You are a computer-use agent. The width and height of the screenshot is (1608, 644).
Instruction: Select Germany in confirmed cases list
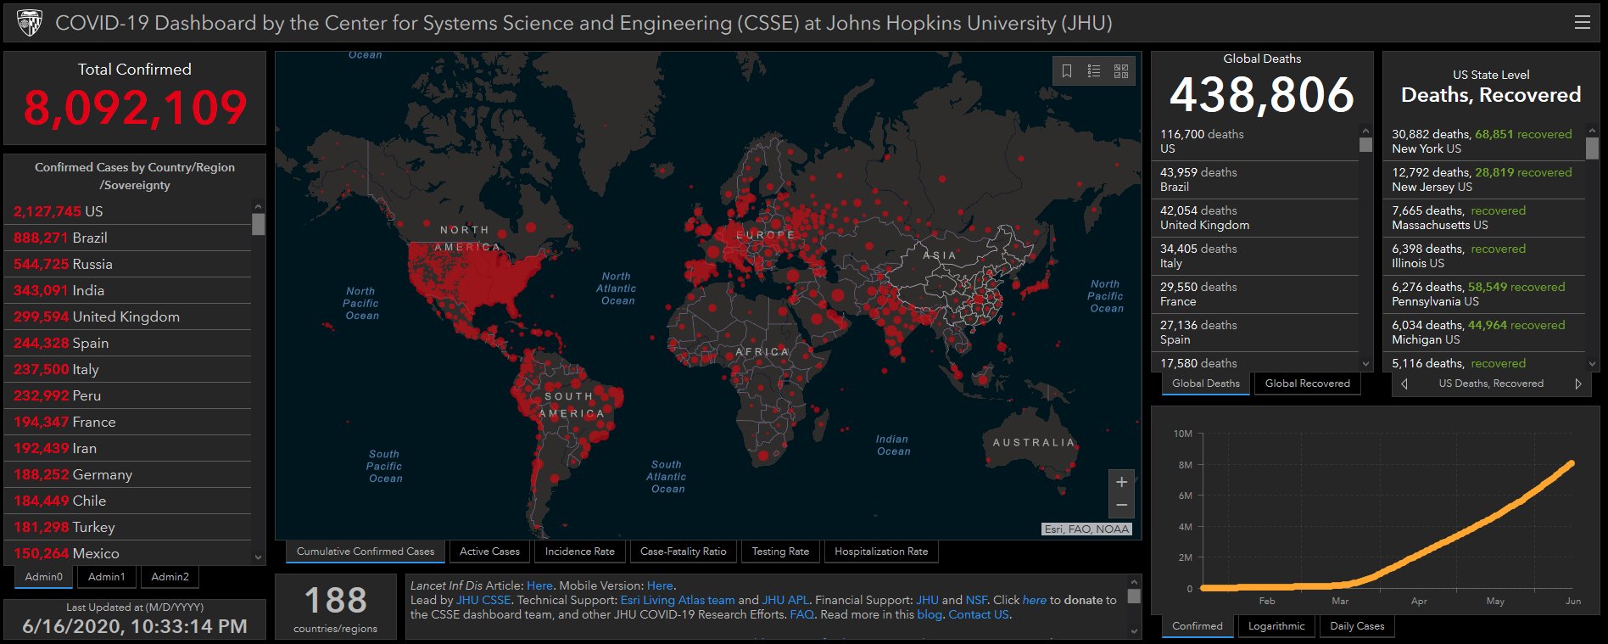point(128,474)
